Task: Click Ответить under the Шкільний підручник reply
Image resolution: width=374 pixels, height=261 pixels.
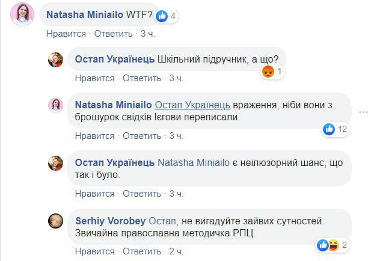Action: click(144, 78)
